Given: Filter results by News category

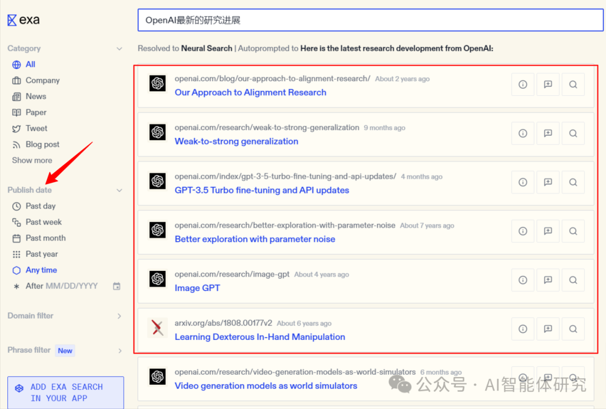Looking at the screenshot, I should coord(29,96).
